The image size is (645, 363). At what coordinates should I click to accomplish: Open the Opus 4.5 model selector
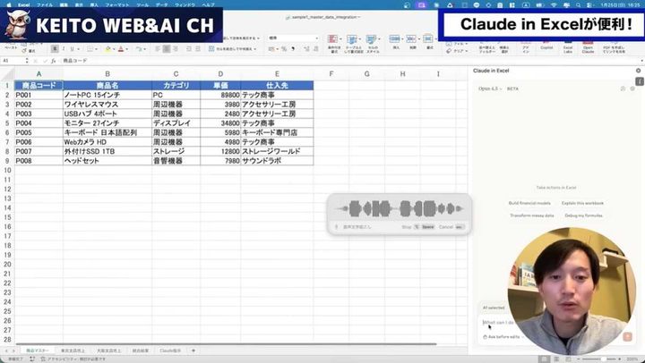coord(490,89)
